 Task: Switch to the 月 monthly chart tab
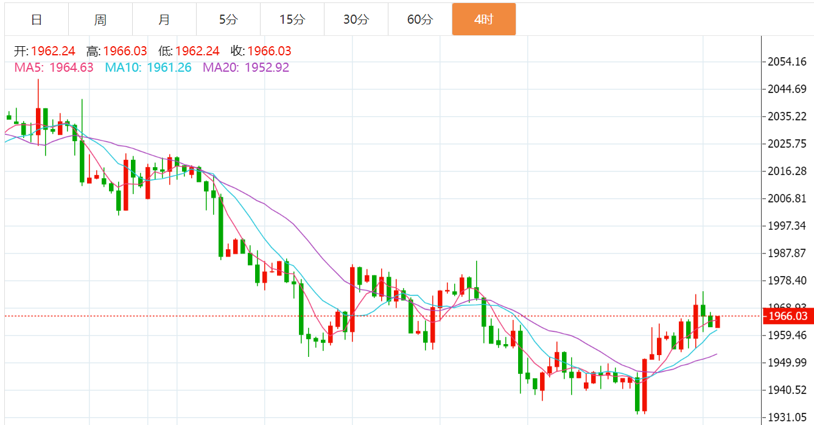[164, 19]
